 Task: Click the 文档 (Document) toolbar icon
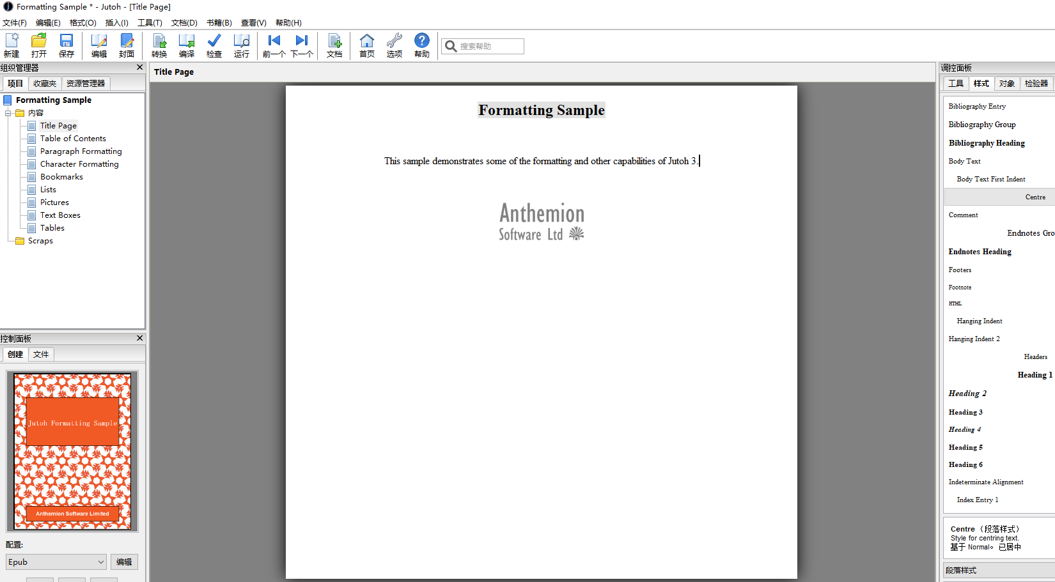click(x=334, y=45)
